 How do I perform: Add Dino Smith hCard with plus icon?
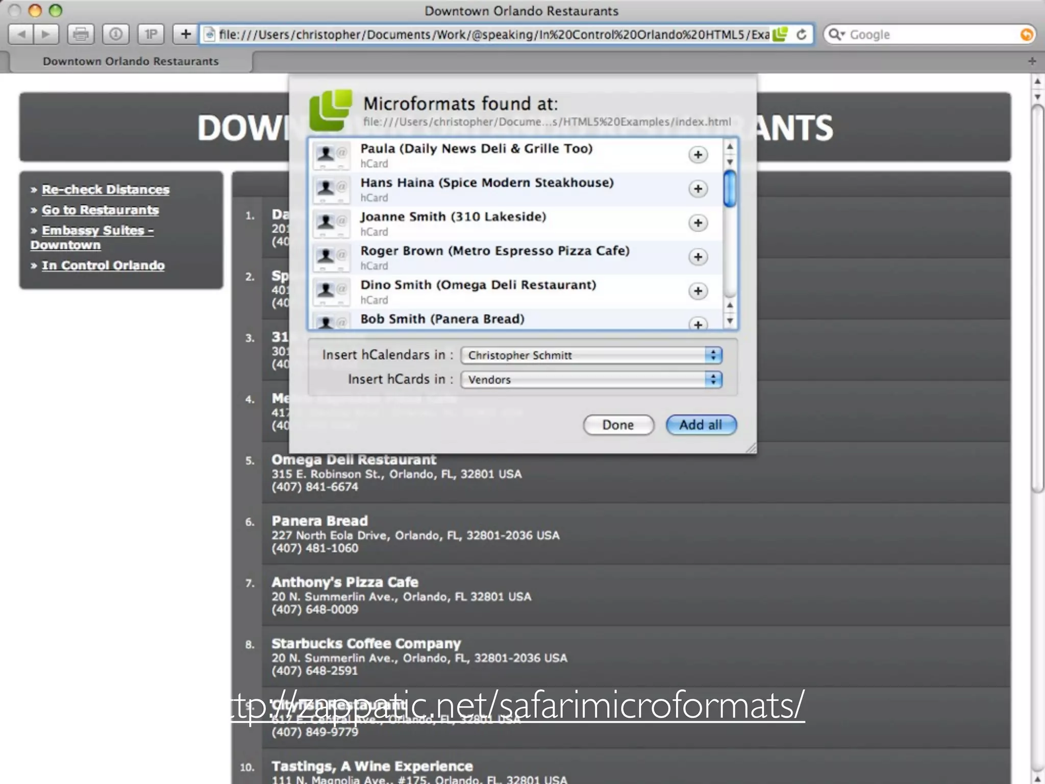coord(698,291)
